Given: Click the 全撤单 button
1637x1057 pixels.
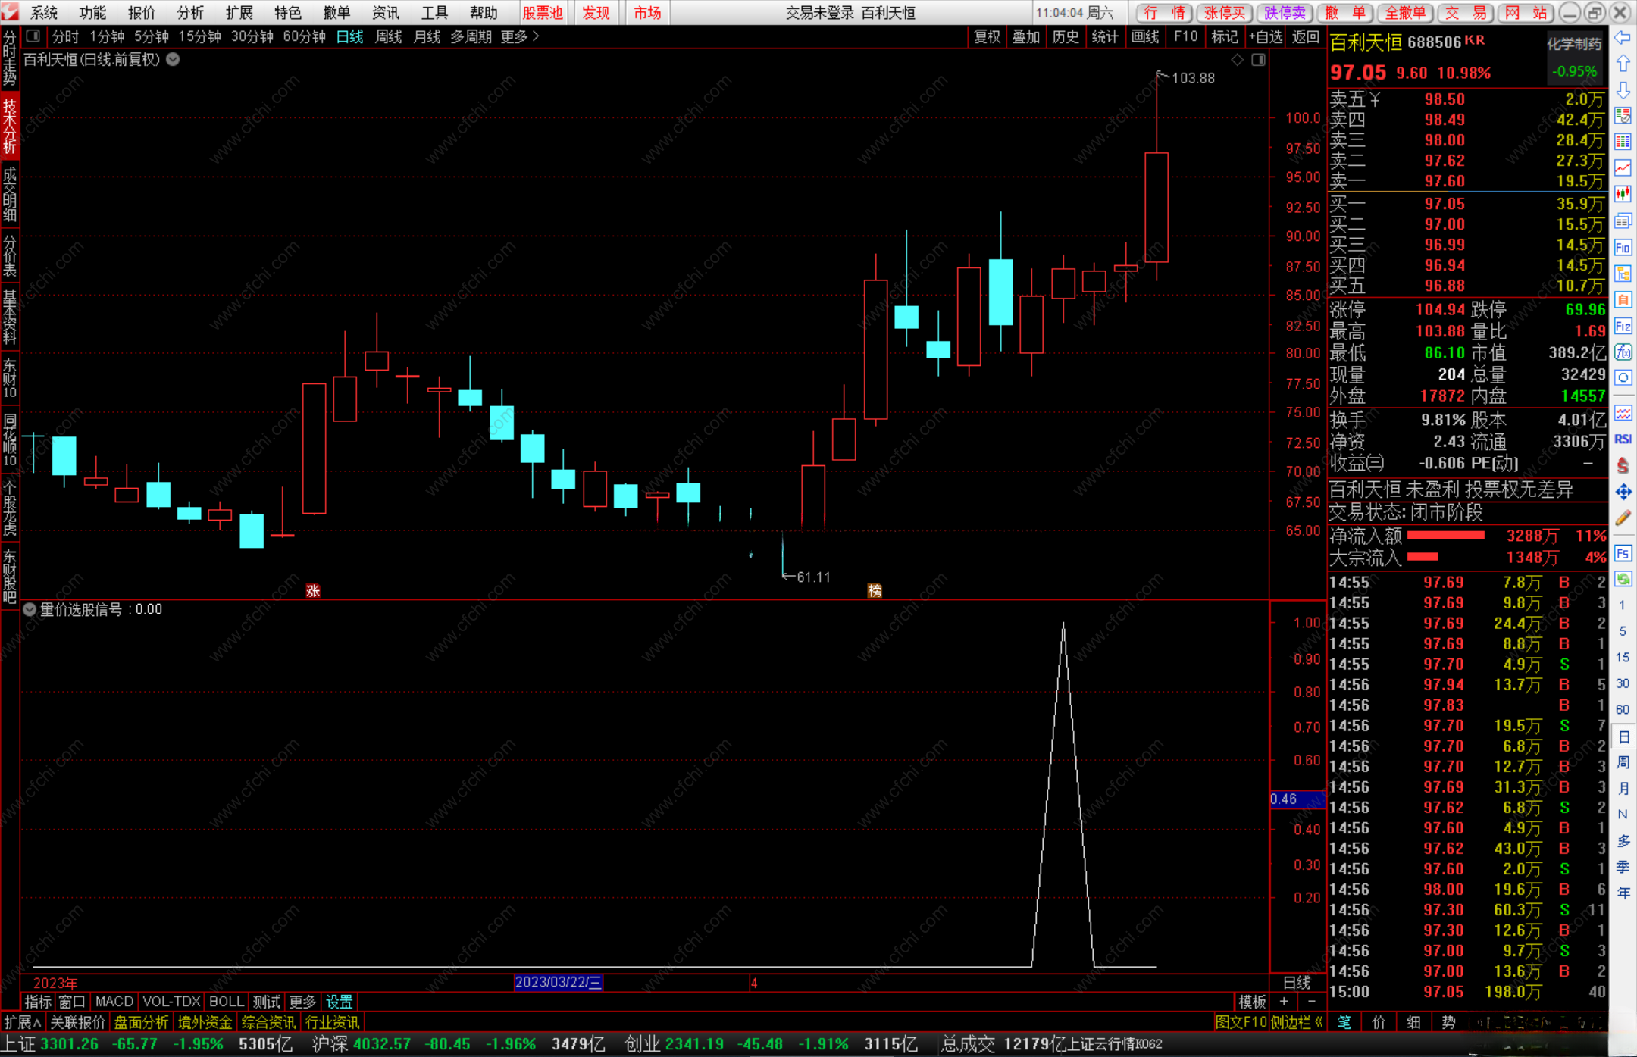Looking at the screenshot, I should point(1404,12).
